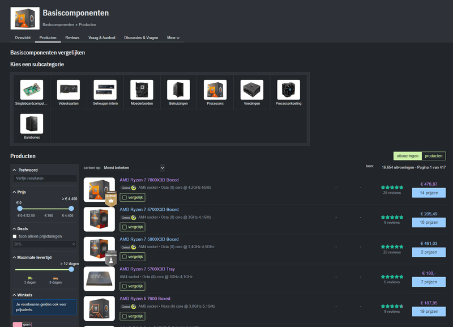
Task: Click the Ryzen 7 5700X3D Tray product image
Action: click(99, 279)
